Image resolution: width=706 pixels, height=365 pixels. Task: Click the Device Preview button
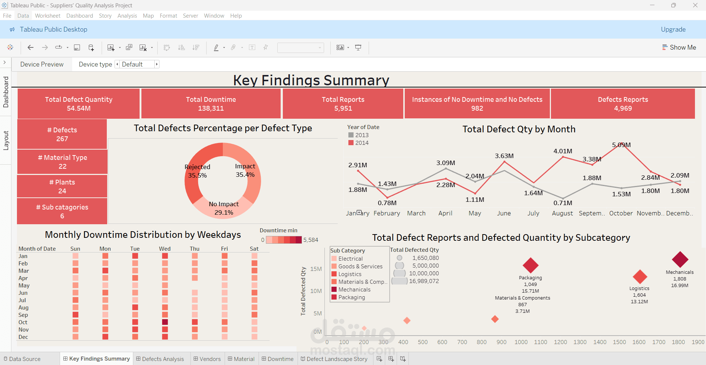point(42,64)
